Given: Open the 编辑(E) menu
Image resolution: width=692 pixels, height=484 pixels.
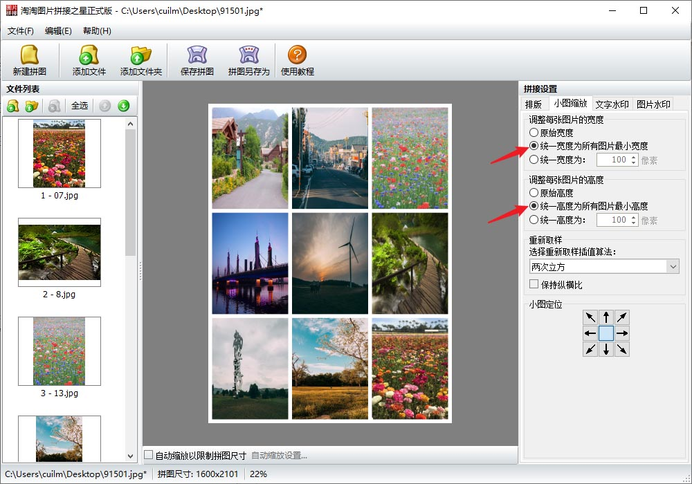Looking at the screenshot, I should tap(58, 31).
